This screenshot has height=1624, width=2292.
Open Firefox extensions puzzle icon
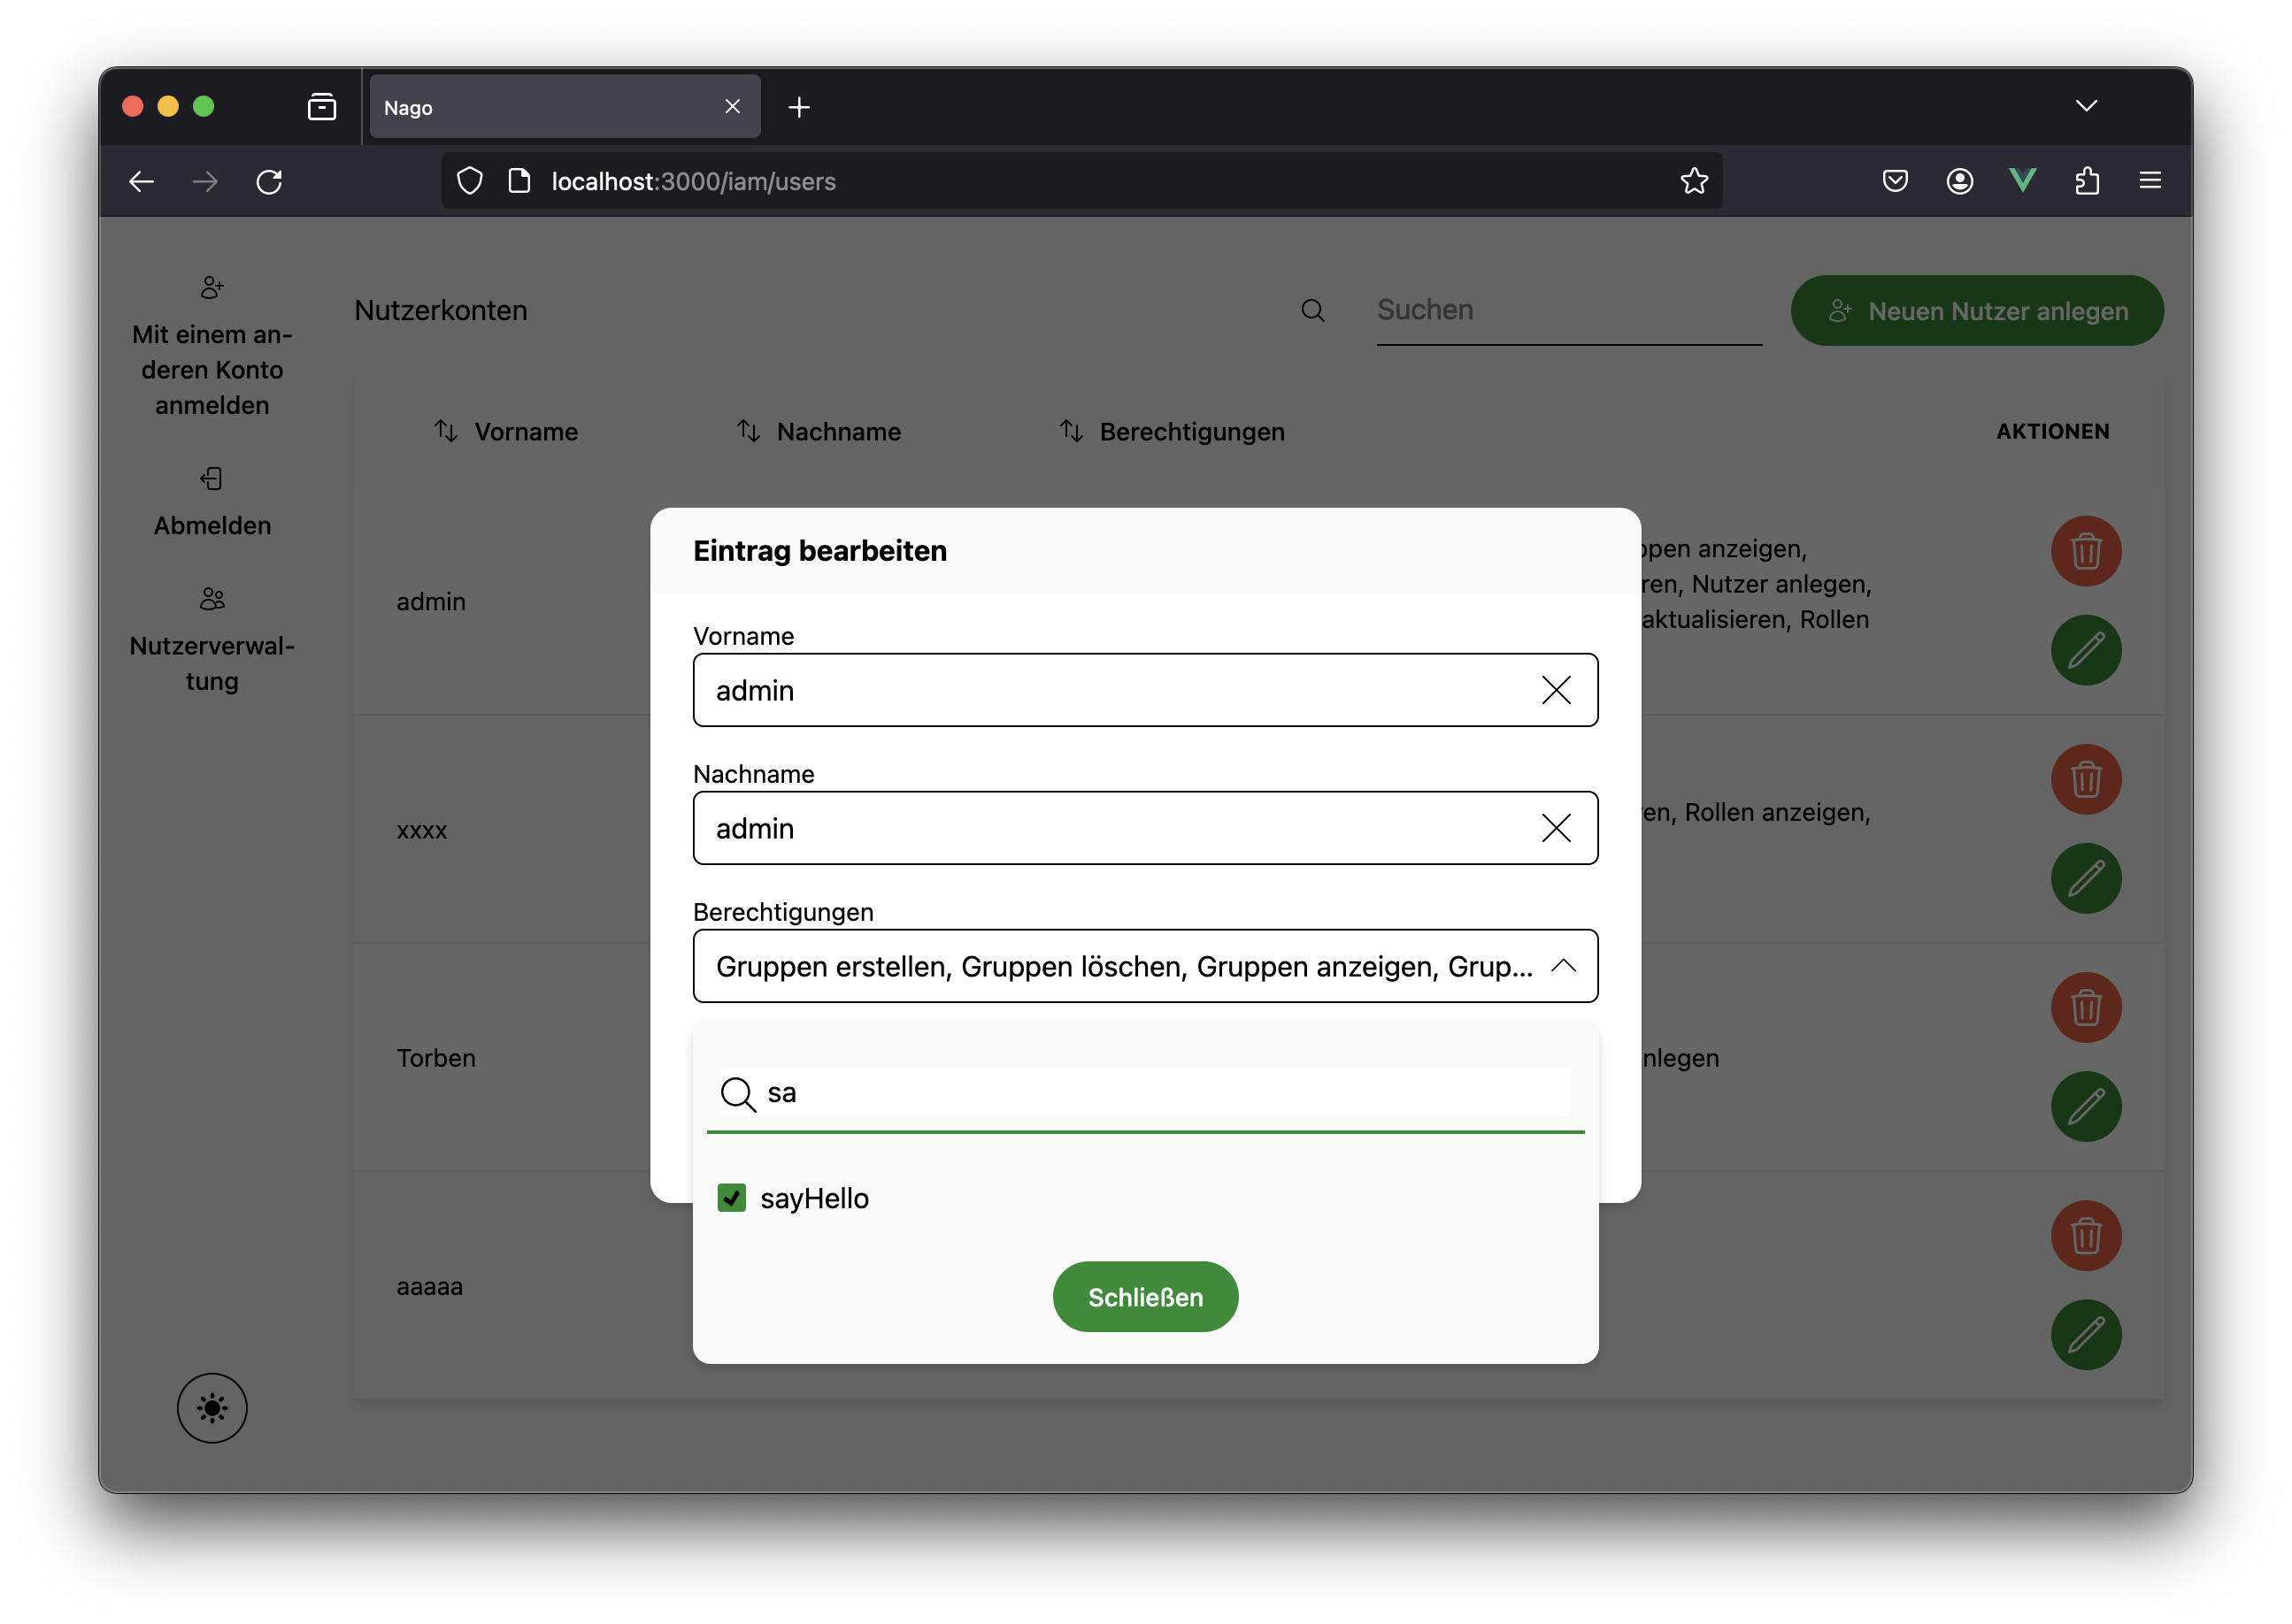click(2086, 181)
